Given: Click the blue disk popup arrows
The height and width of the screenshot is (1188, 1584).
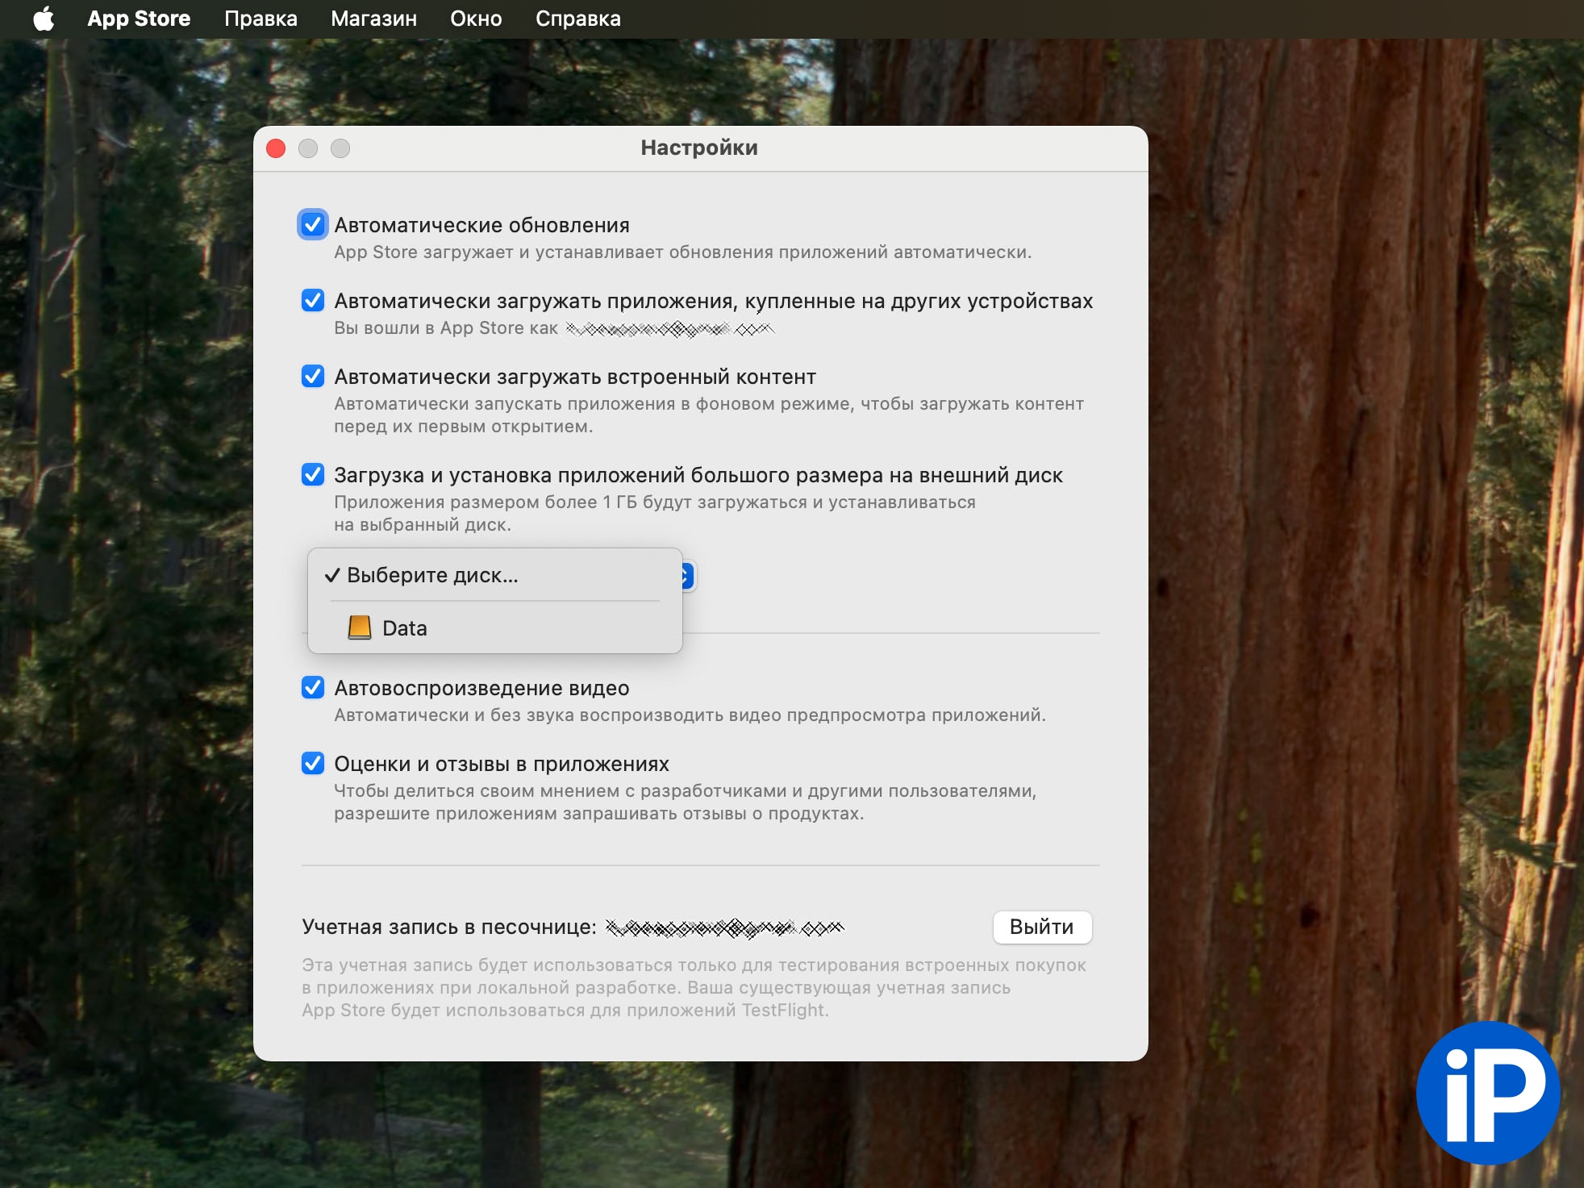Looking at the screenshot, I should click(x=687, y=576).
